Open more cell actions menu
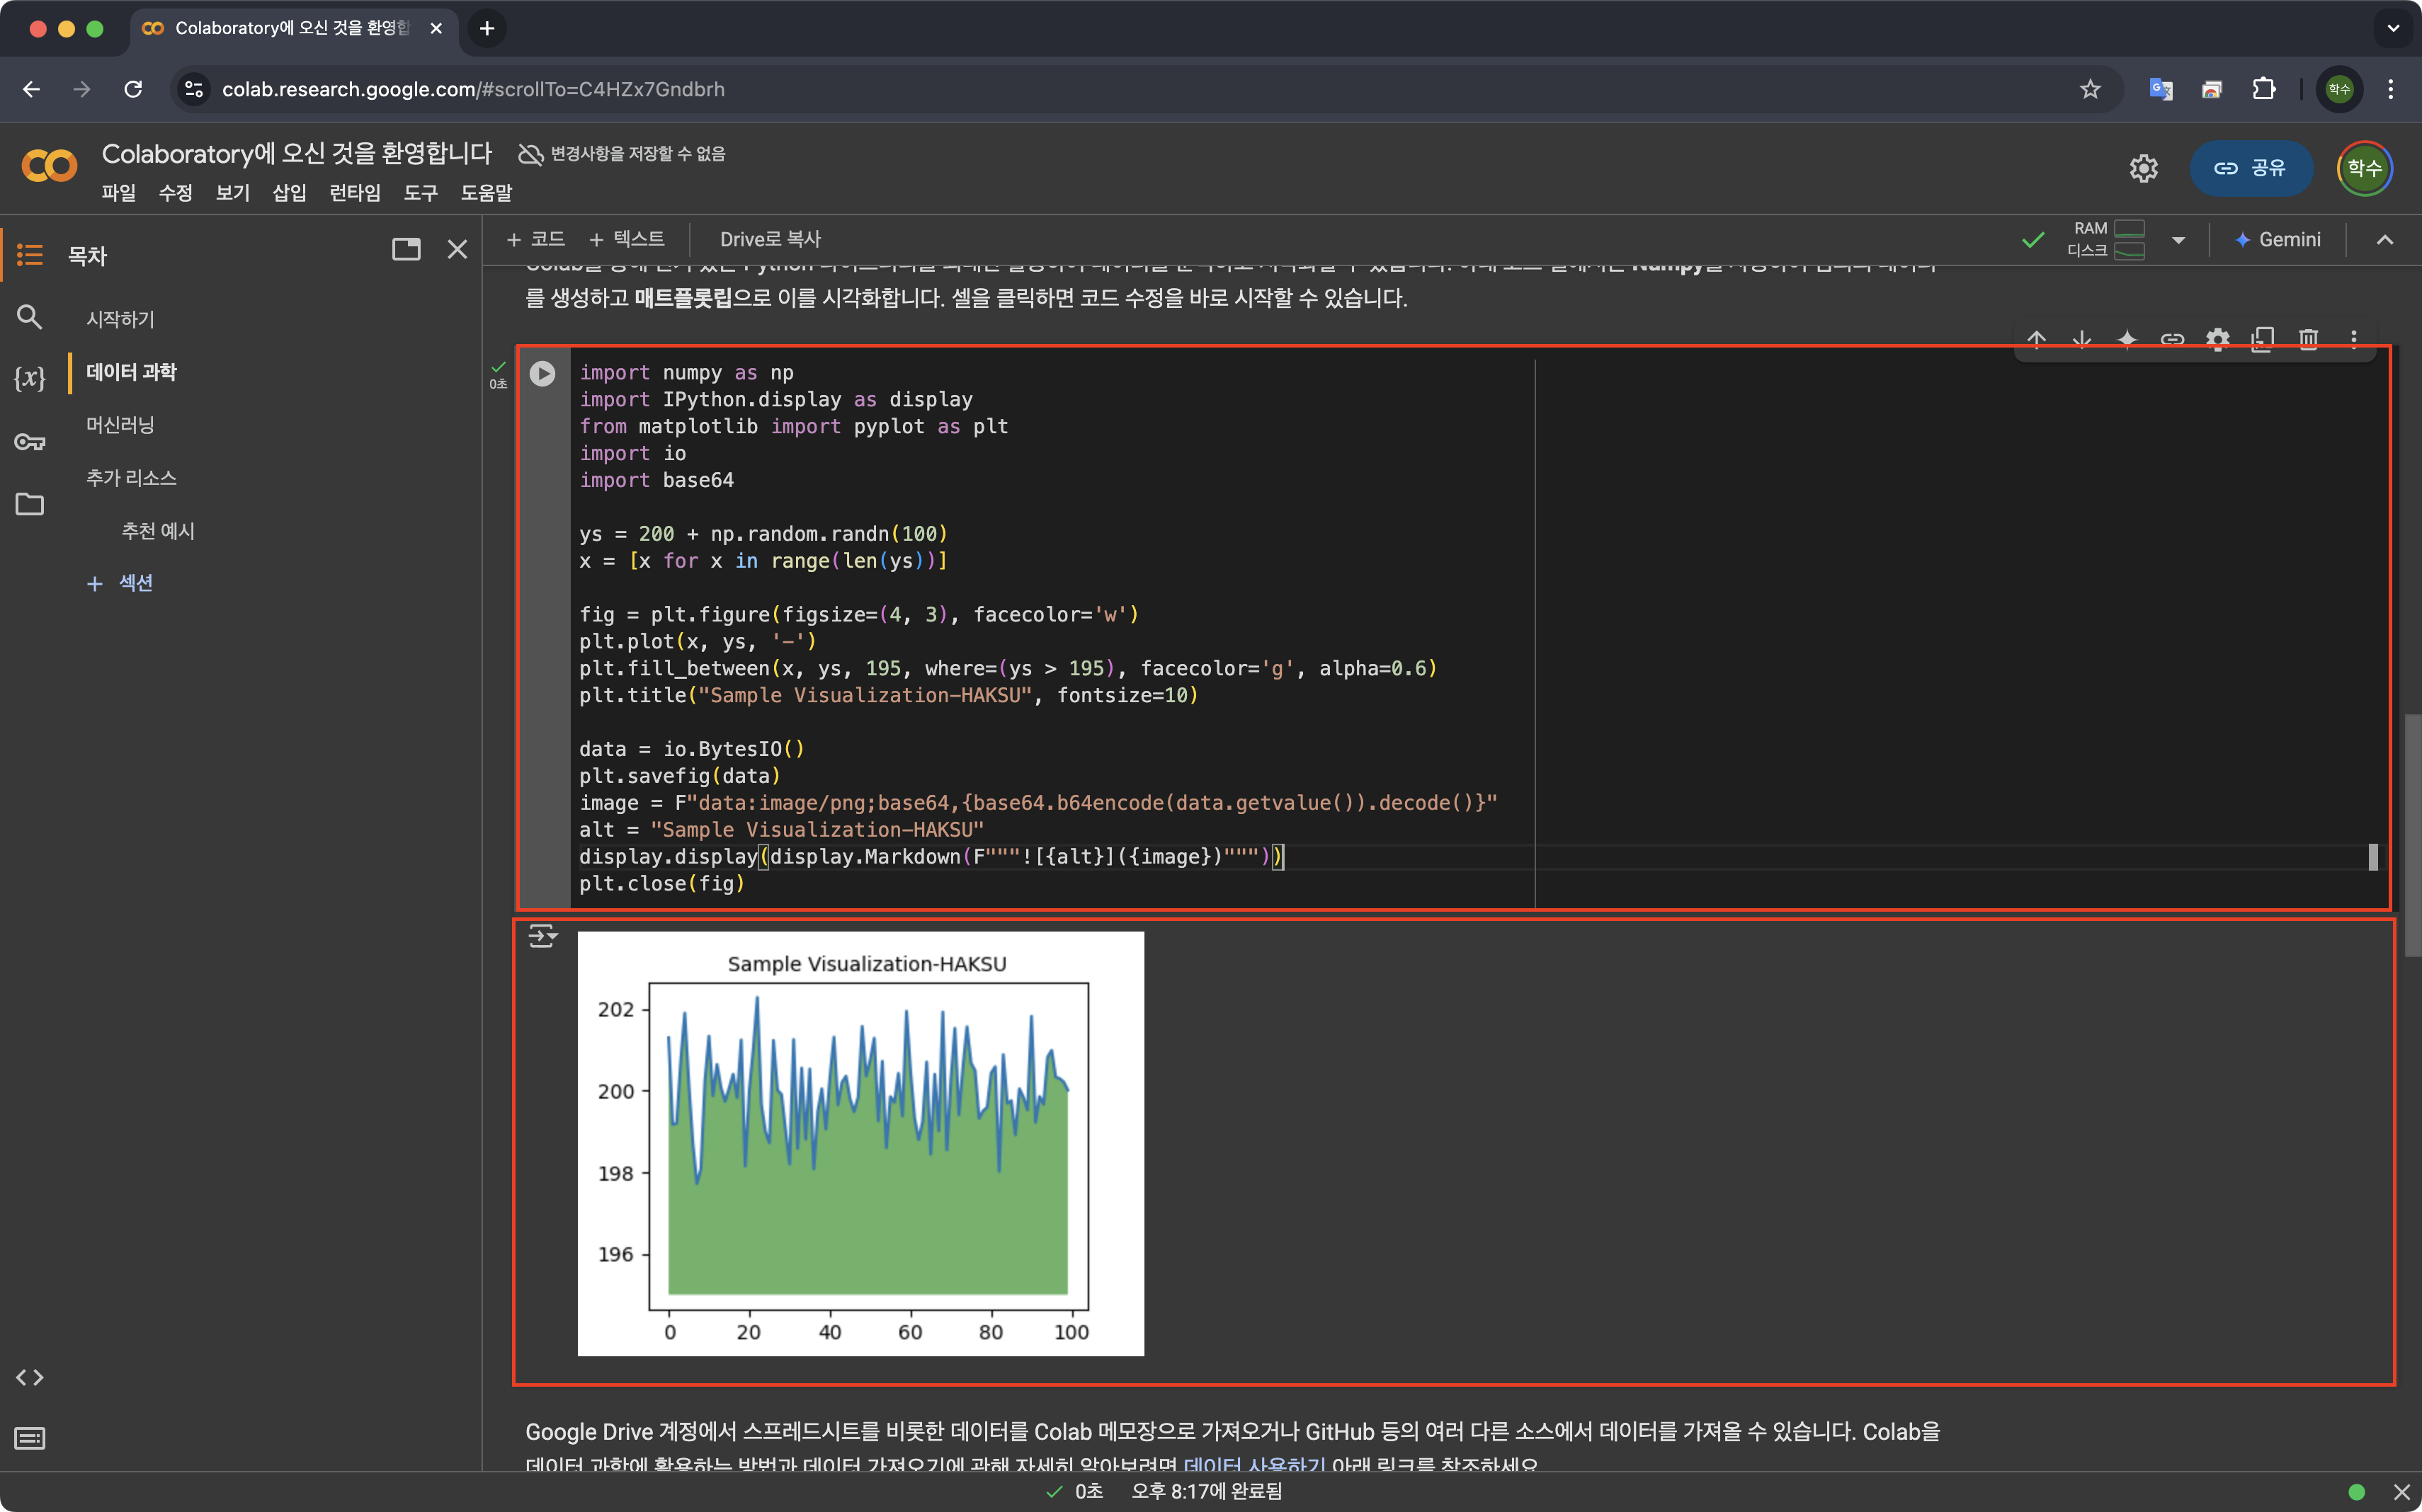The width and height of the screenshot is (2422, 1512). click(2353, 340)
